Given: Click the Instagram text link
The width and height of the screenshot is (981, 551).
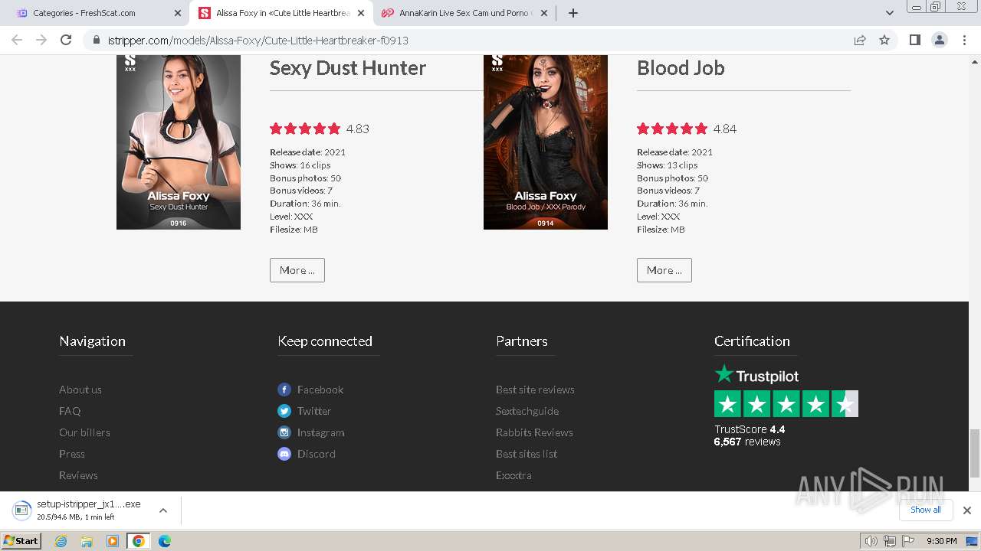Looking at the screenshot, I should click(320, 432).
